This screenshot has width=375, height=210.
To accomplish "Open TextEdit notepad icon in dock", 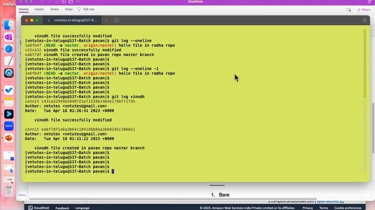I will pyautogui.click(x=9, y=61).
